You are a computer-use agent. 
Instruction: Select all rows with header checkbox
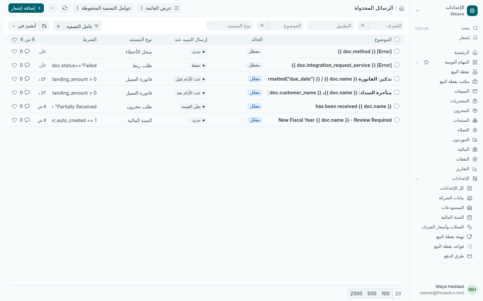click(x=397, y=39)
